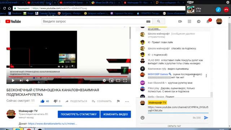Open the Facebook bookmark
The height and width of the screenshot is (130, 231).
click(x=15, y=13)
